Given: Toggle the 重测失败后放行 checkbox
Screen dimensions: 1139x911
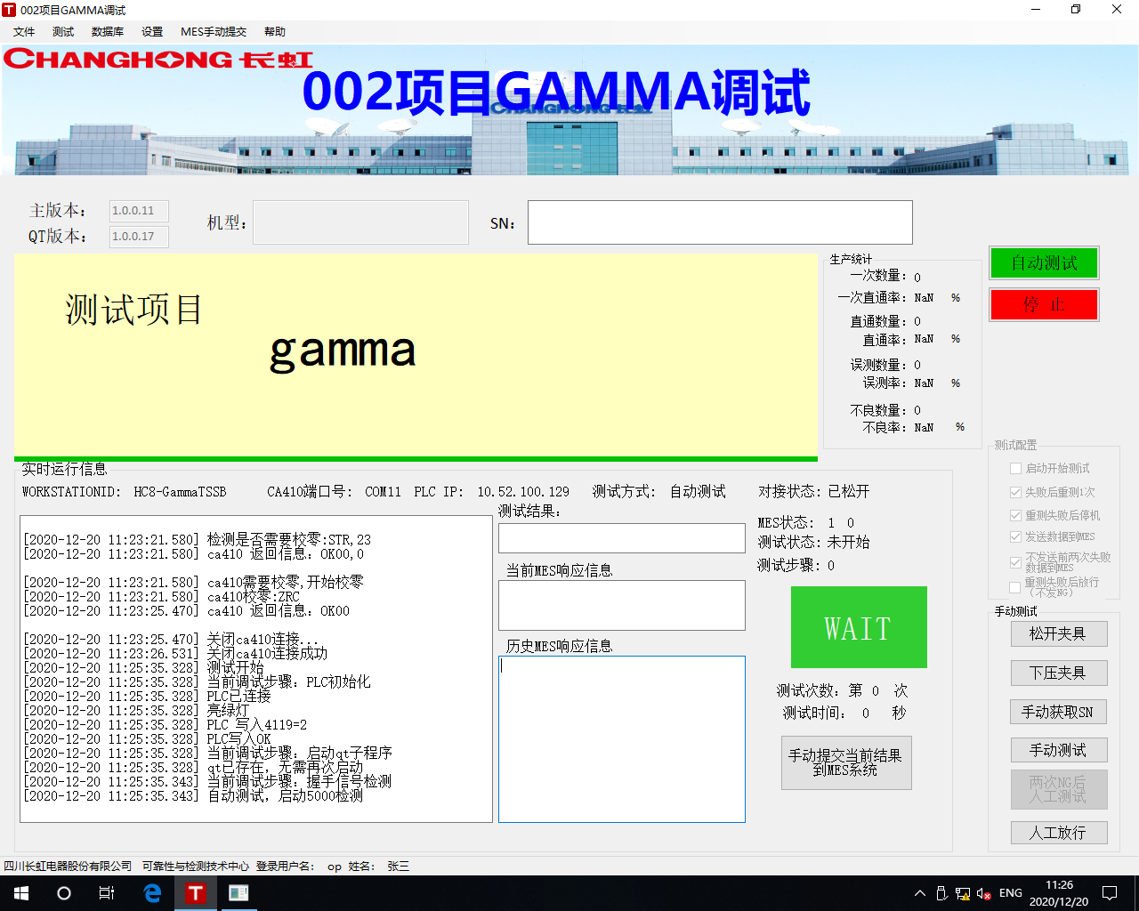Looking at the screenshot, I should (1015, 587).
